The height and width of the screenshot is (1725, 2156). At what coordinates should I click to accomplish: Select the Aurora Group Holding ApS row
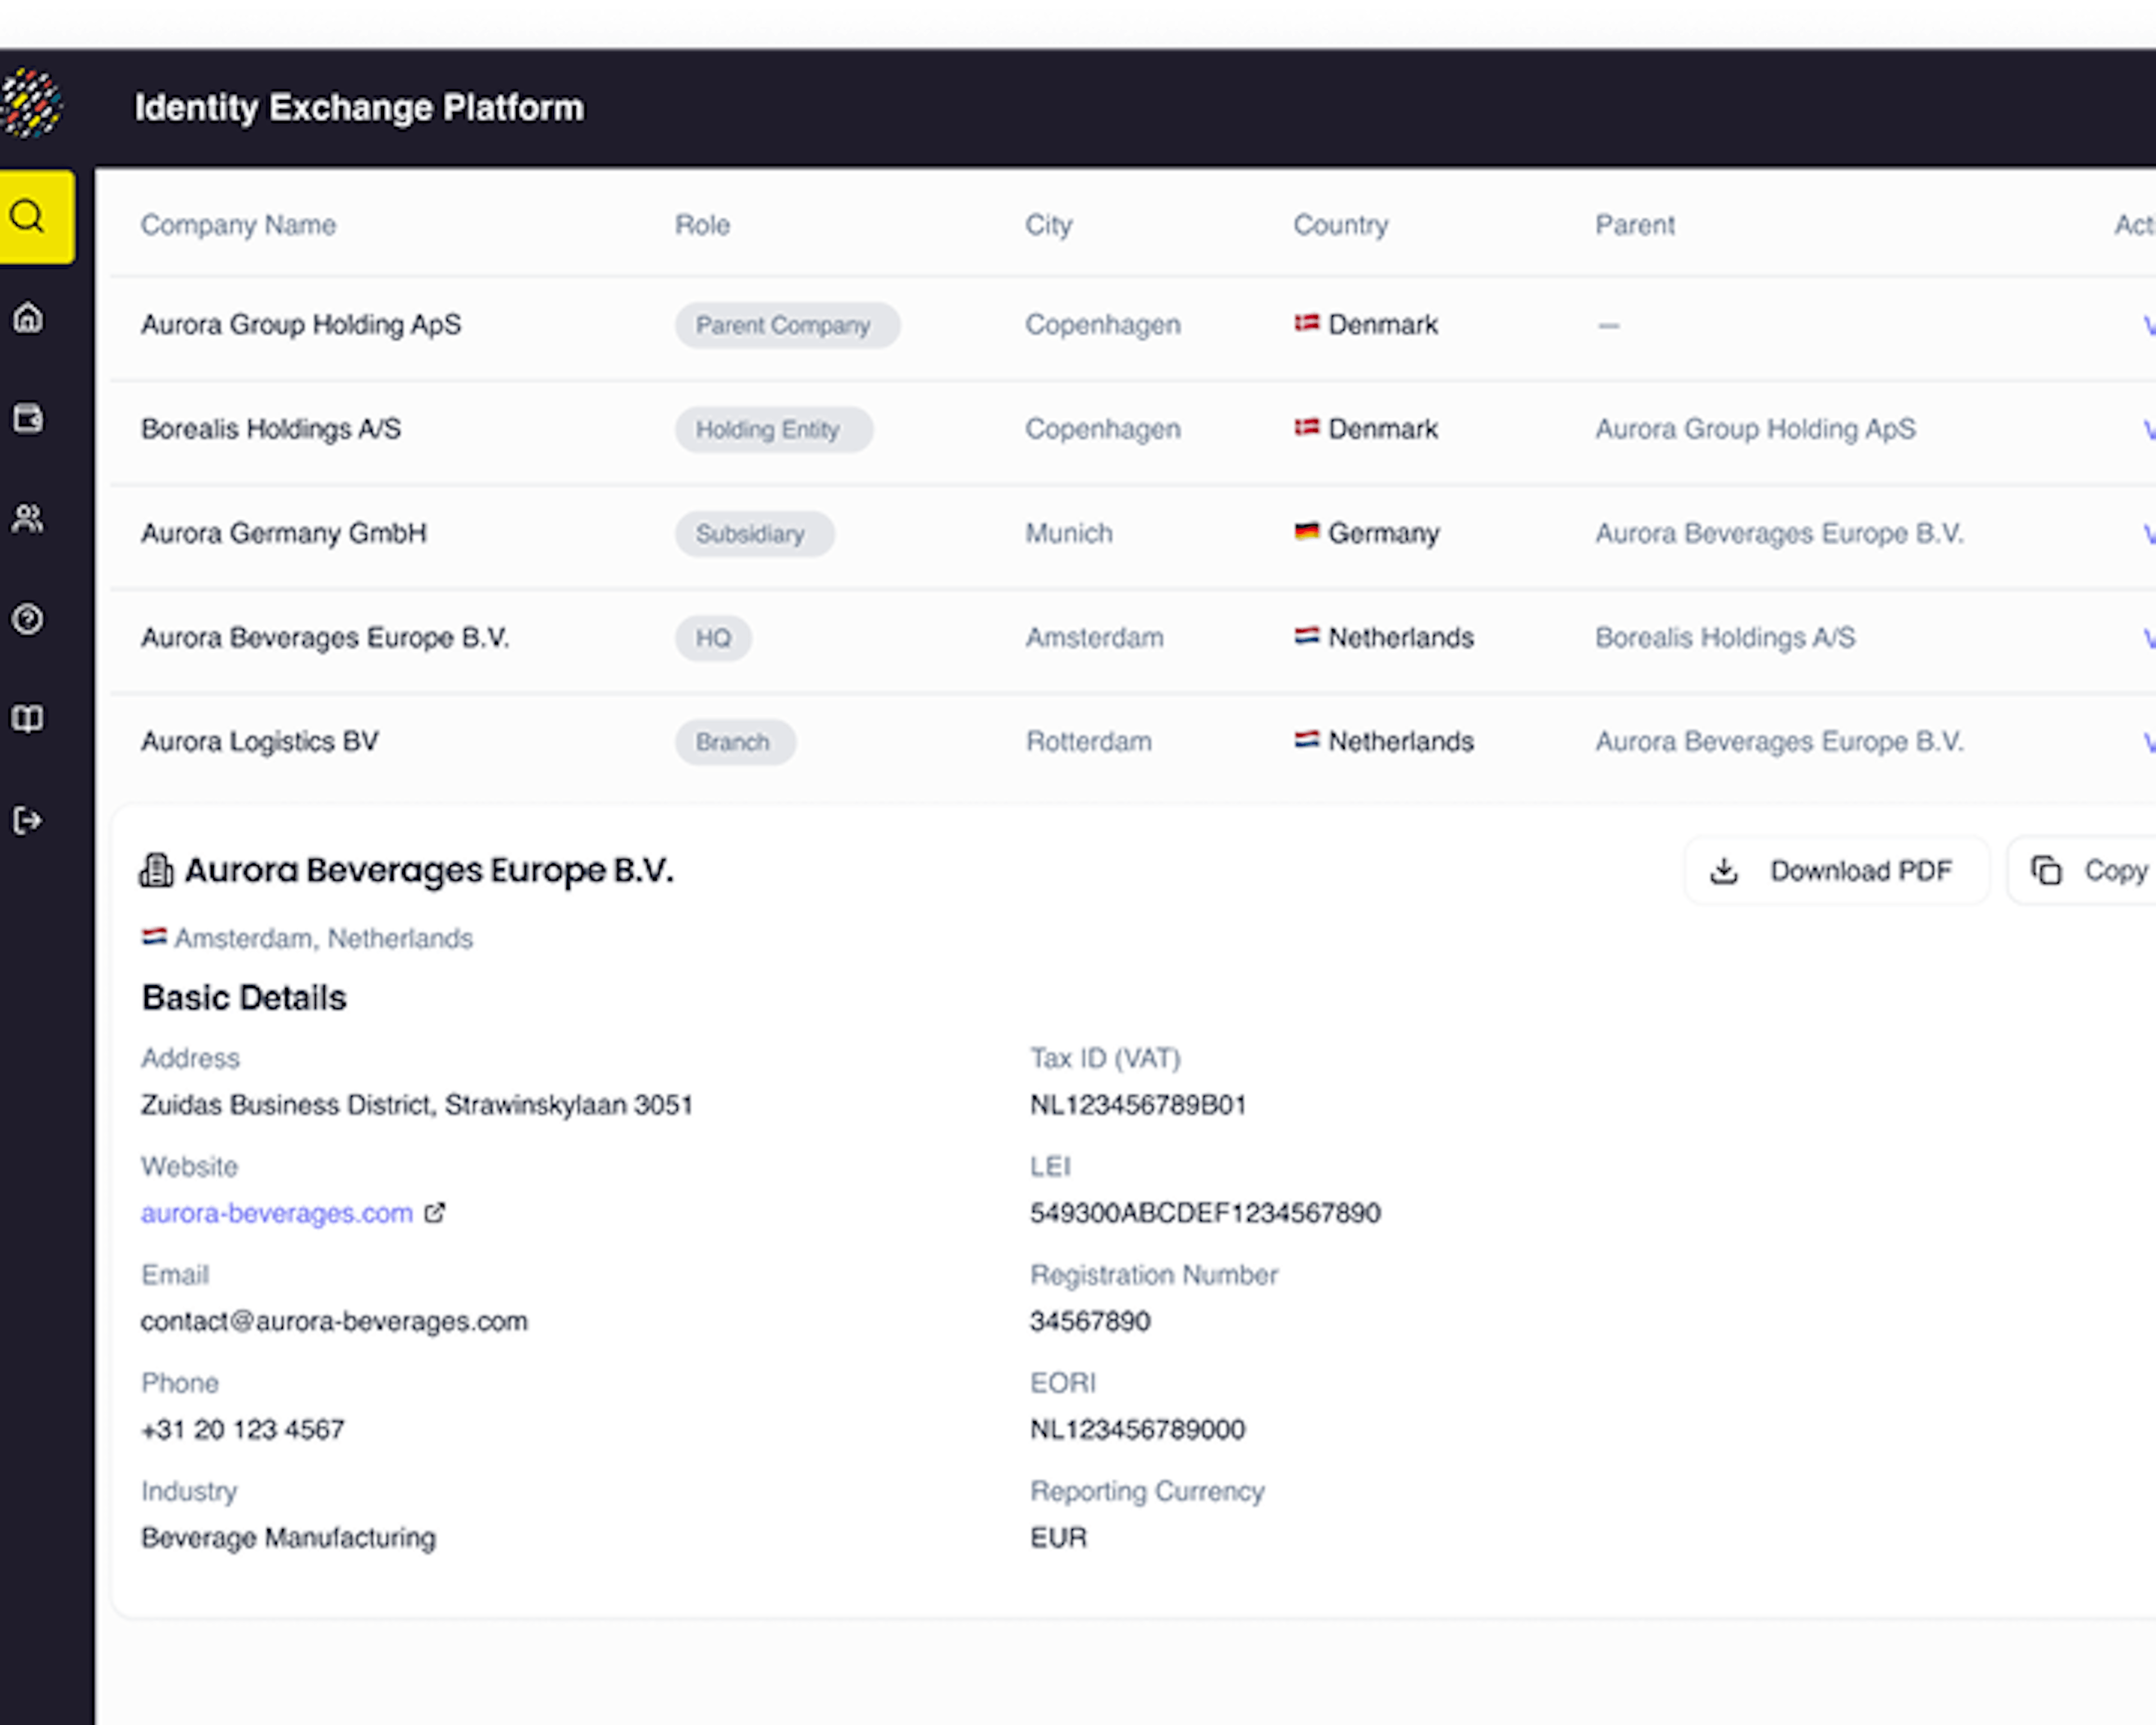coord(301,325)
